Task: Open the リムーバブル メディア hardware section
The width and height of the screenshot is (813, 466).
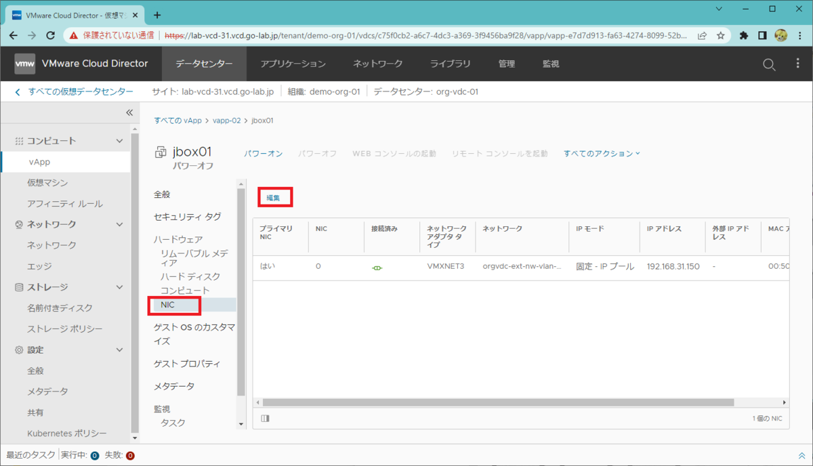Action: click(194, 258)
